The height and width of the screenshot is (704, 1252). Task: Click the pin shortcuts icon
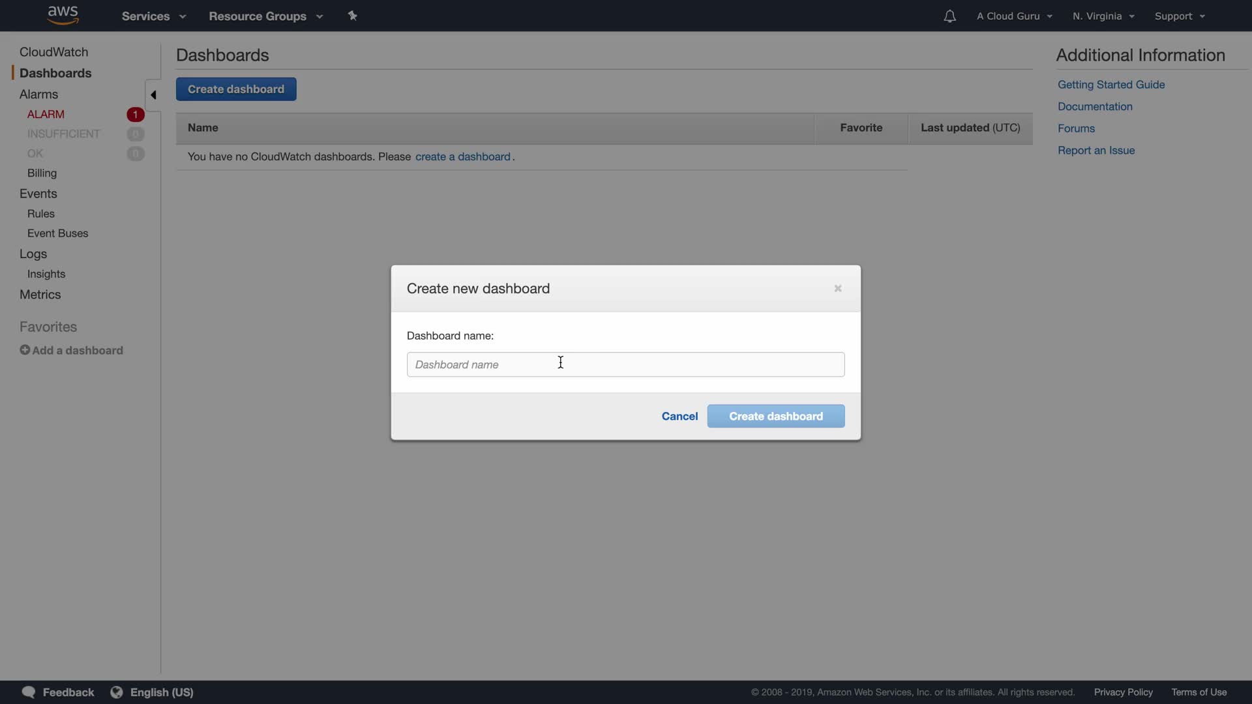tap(352, 16)
